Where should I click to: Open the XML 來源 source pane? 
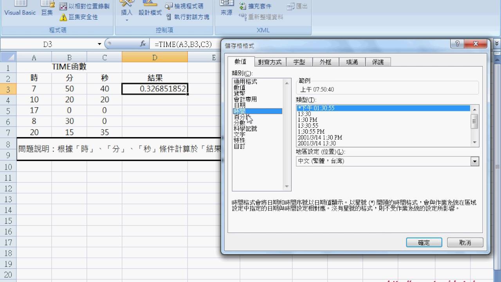click(226, 9)
